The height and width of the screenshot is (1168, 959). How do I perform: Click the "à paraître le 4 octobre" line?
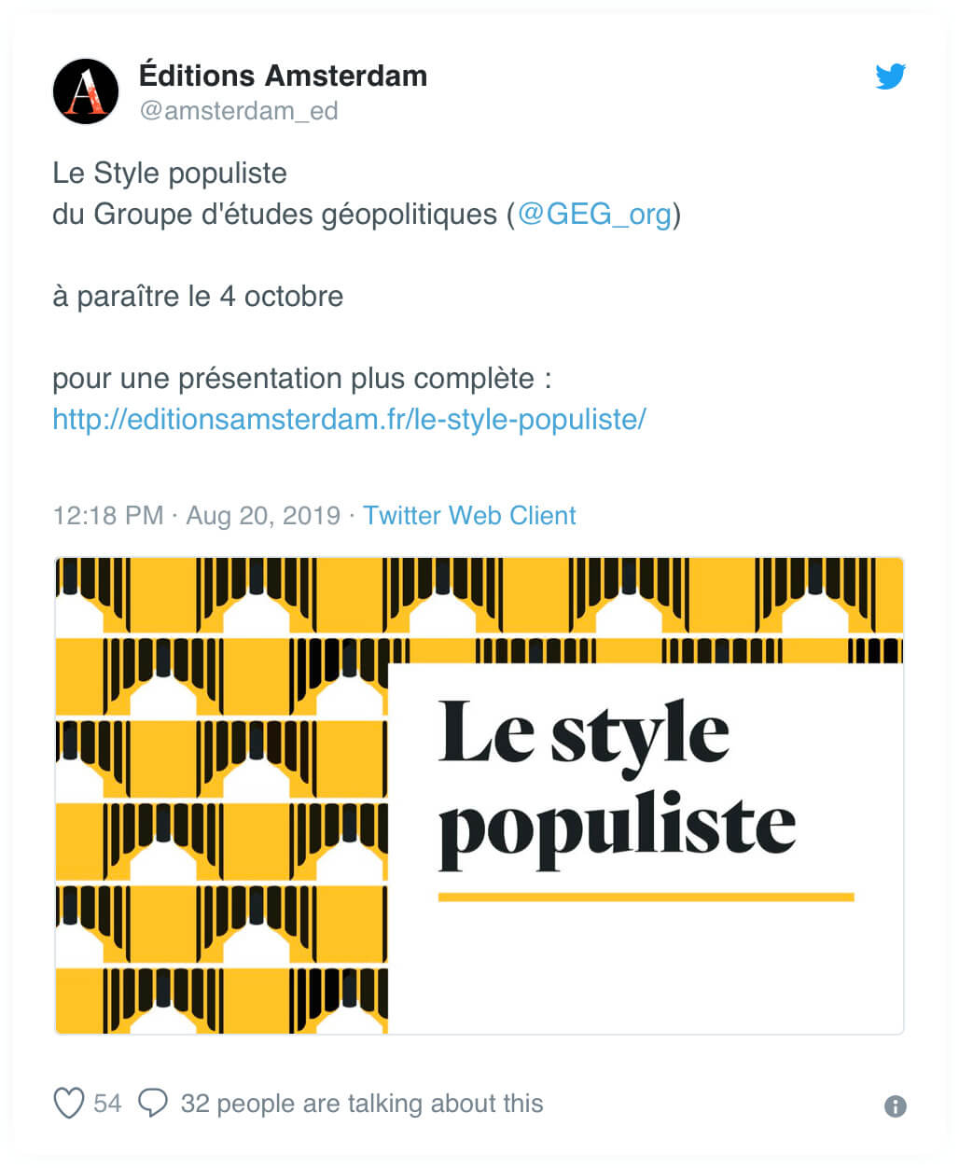[198, 297]
